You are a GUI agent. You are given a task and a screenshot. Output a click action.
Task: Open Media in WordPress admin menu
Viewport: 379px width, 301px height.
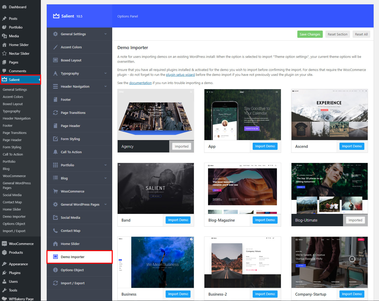20,36
